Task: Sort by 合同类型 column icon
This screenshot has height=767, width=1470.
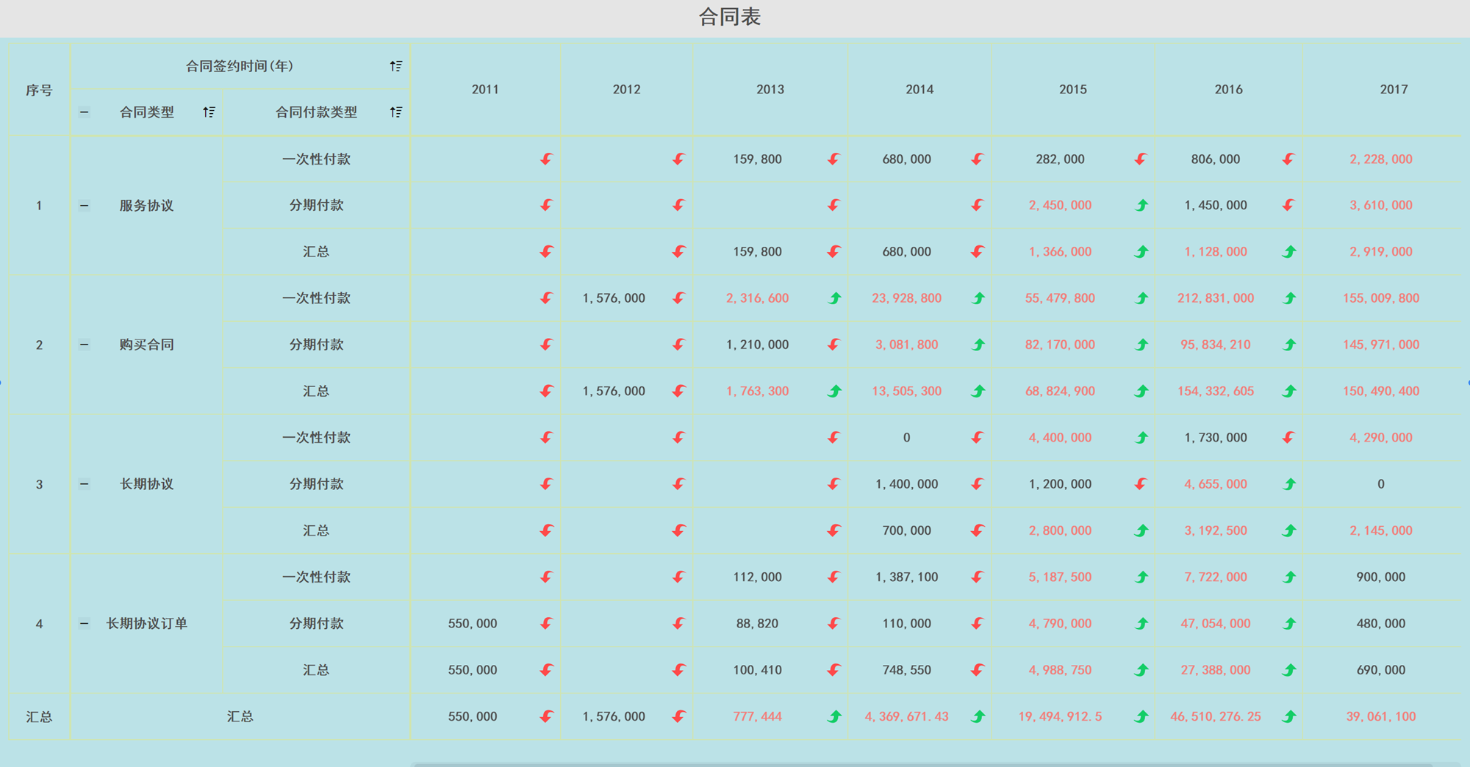Action: tap(209, 112)
